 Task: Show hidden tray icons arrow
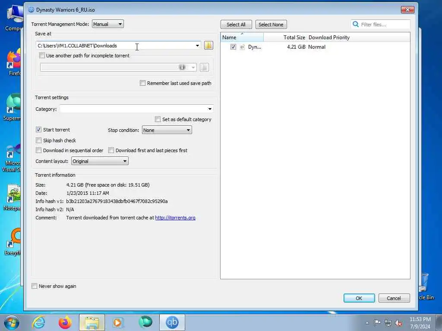(367, 323)
